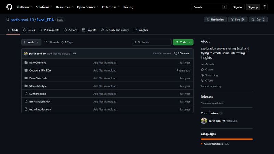Screen dimensions: 274x154
Task: Open the Excel_EDA repository link
Action: pyautogui.click(x=45, y=20)
